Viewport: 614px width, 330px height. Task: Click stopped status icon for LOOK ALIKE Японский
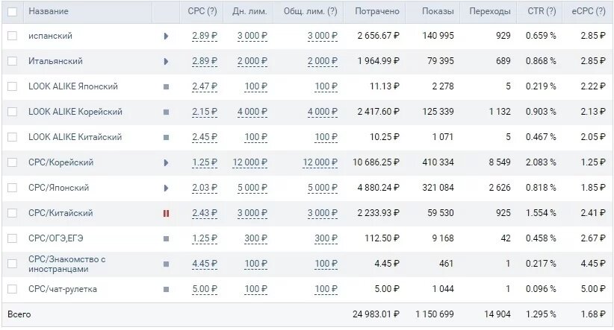click(166, 86)
